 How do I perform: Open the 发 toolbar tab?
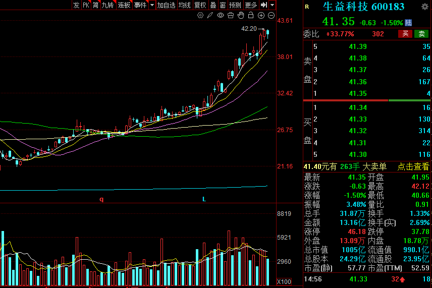click(76, 5)
